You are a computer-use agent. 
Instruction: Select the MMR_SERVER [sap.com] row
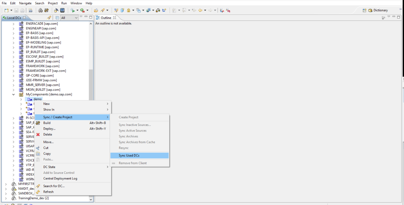pos(42,85)
